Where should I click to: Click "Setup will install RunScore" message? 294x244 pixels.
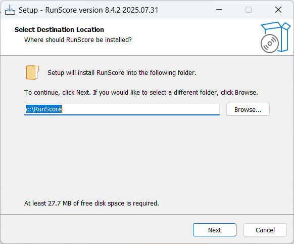122,73
